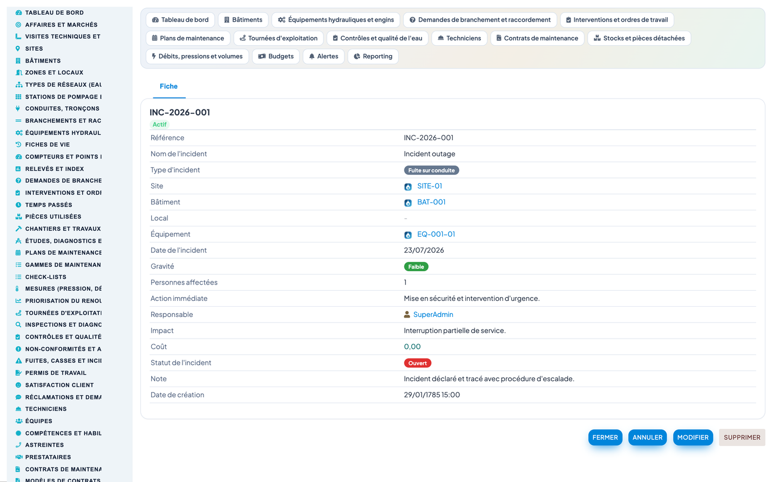Click the Prestataires handshake icon

tap(19, 457)
